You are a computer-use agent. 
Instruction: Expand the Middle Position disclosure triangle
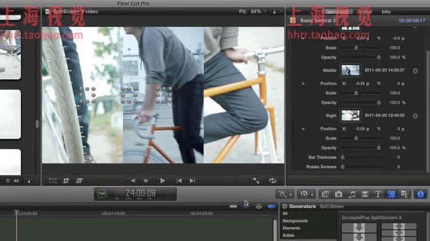point(303,83)
